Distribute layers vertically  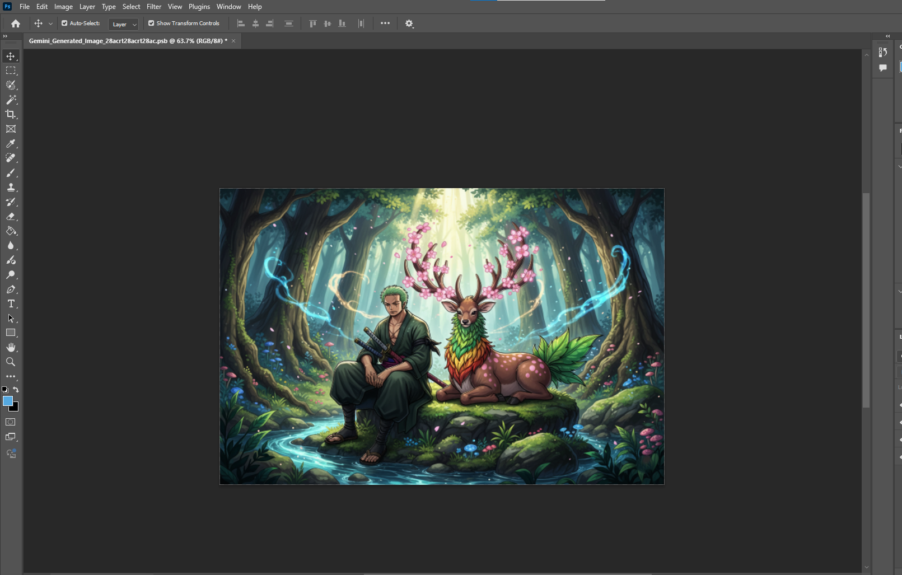[289, 24]
